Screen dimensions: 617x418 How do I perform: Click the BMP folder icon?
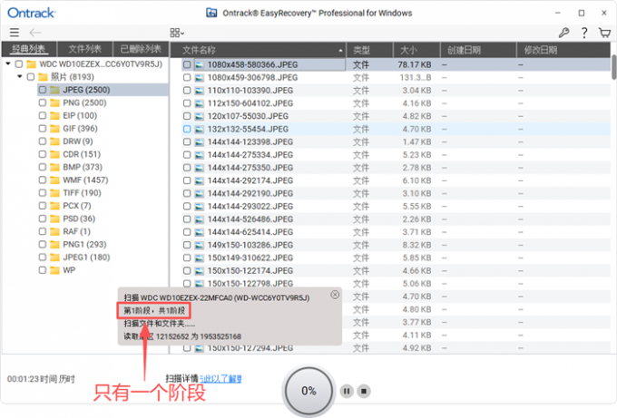[x=55, y=167]
